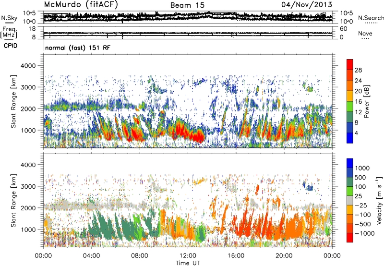
Task: Click the "2000" range tick of the power panel
Action: point(29,109)
